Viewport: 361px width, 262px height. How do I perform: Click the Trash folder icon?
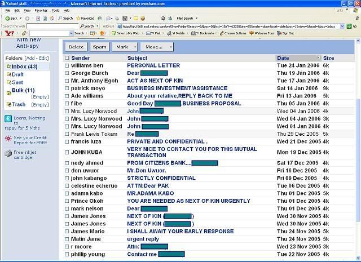pos(9,104)
